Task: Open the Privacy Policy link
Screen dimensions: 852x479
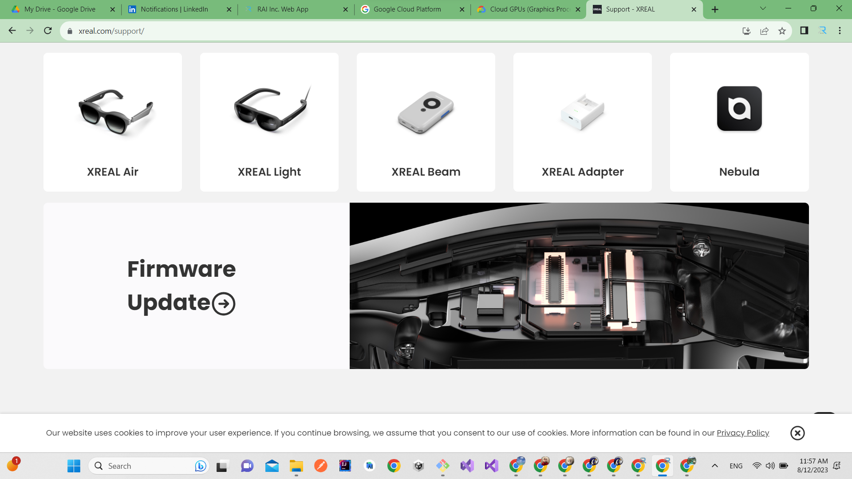Action: click(x=743, y=433)
